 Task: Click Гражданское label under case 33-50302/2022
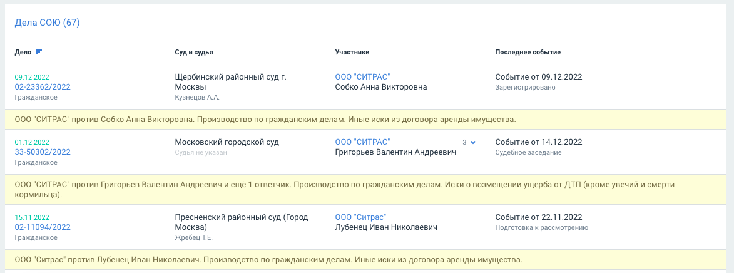click(36, 163)
